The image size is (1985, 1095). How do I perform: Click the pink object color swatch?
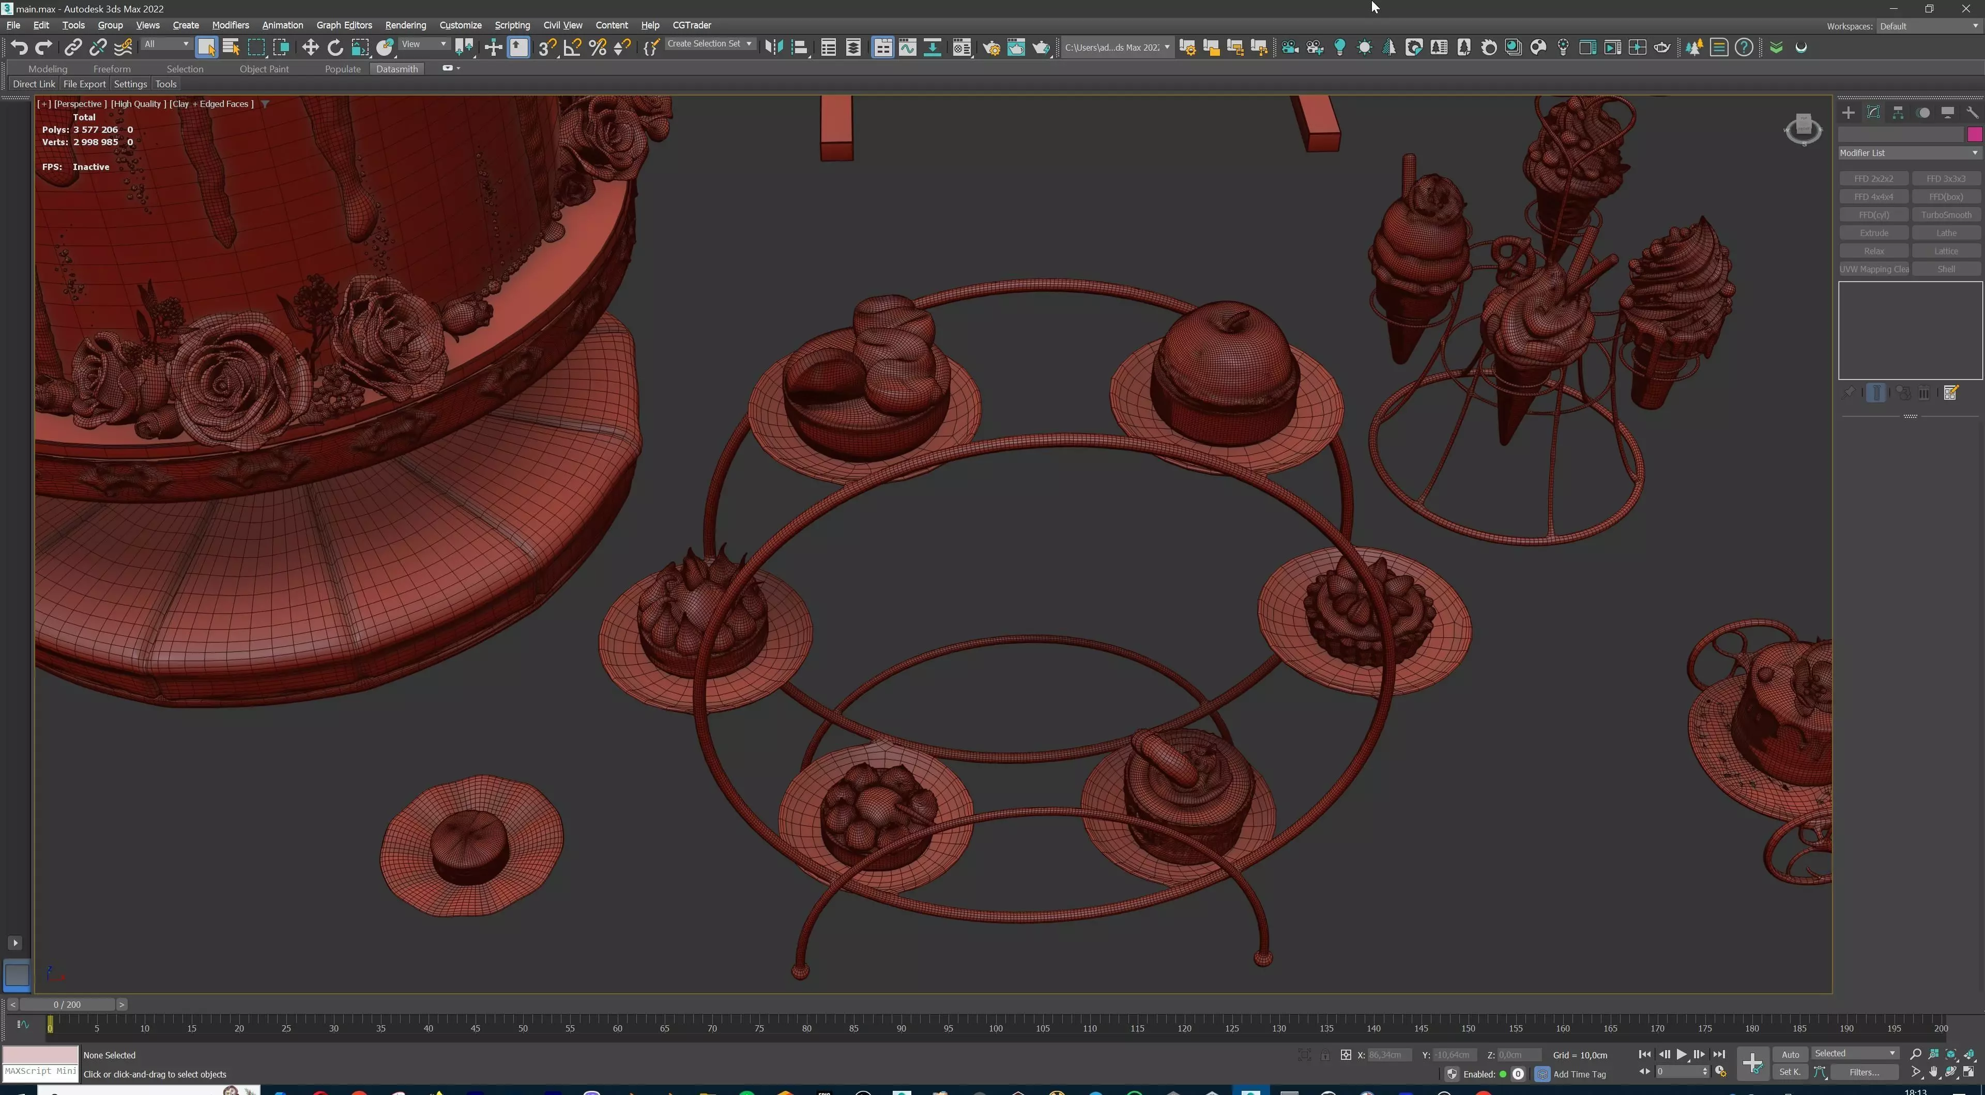click(x=1974, y=135)
